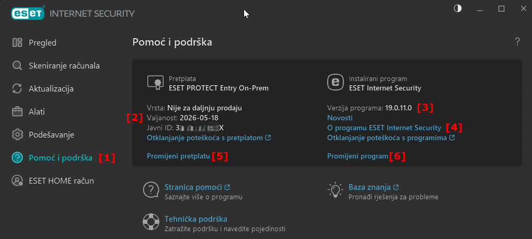Click the Alati toolbox icon
The image size is (532, 239).
17,111
